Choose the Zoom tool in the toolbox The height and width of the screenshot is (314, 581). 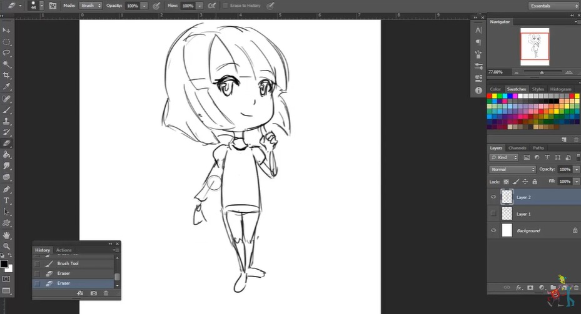pos(7,247)
